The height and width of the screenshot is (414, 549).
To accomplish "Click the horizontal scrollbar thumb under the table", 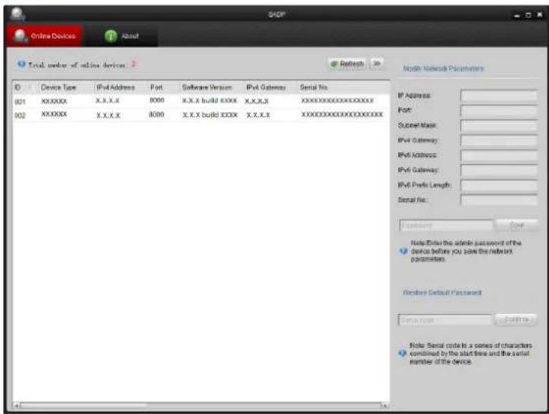I will (x=84, y=405).
